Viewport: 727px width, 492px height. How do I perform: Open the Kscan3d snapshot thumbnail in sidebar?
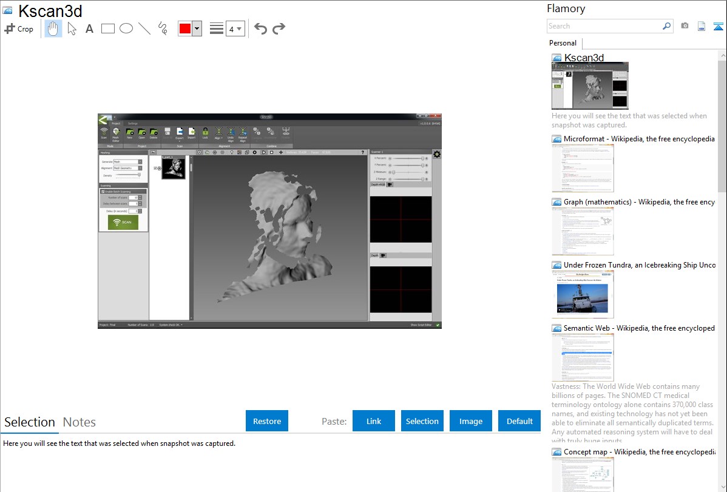click(x=590, y=86)
